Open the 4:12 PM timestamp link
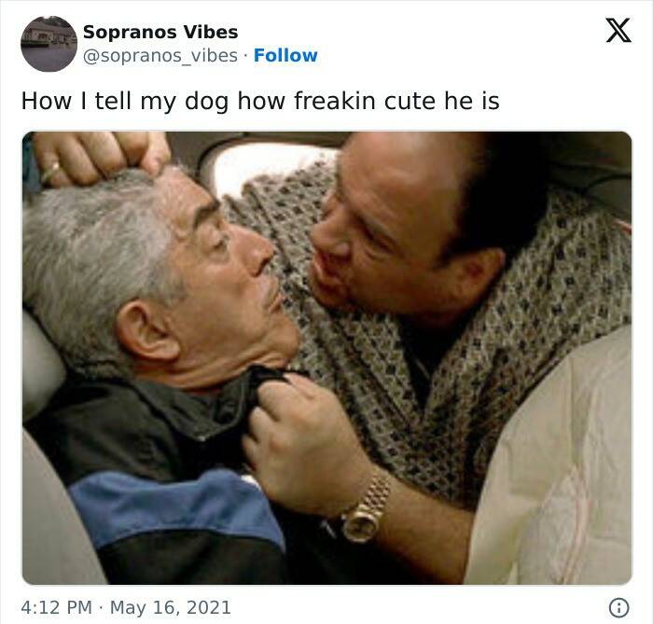The width and height of the screenshot is (653, 624). click(56, 607)
